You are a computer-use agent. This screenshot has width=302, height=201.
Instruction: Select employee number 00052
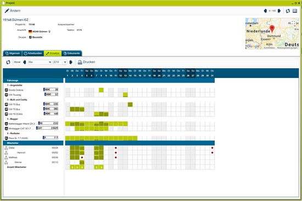click(55, 153)
